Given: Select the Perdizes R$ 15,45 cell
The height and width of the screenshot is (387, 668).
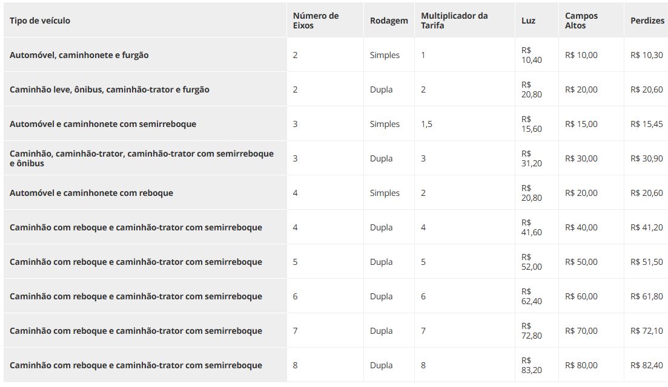Looking at the screenshot, I should click(647, 124).
